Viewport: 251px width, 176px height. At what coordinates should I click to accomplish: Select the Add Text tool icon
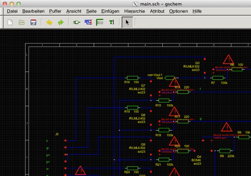pos(111,22)
